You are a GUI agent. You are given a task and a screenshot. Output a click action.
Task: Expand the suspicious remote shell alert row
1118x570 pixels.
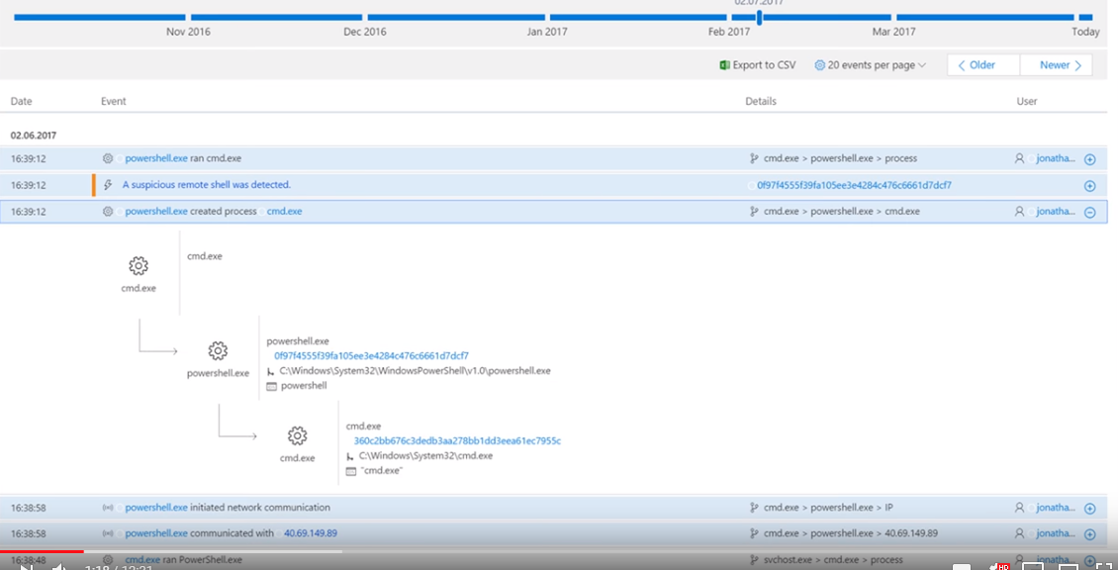tap(1089, 185)
